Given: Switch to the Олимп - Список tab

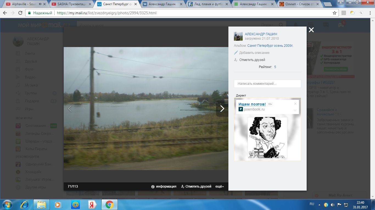Looking at the screenshot, I should [x=299, y=4].
